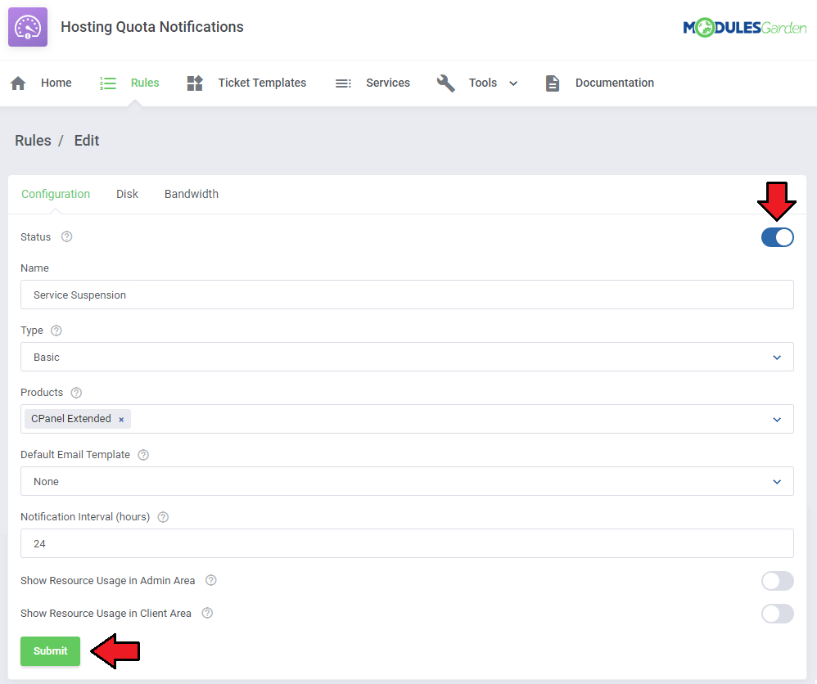Click the Ticket Templates widgets icon
This screenshot has width=817, height=684.
pyautogui.click(x=195, y=83)
